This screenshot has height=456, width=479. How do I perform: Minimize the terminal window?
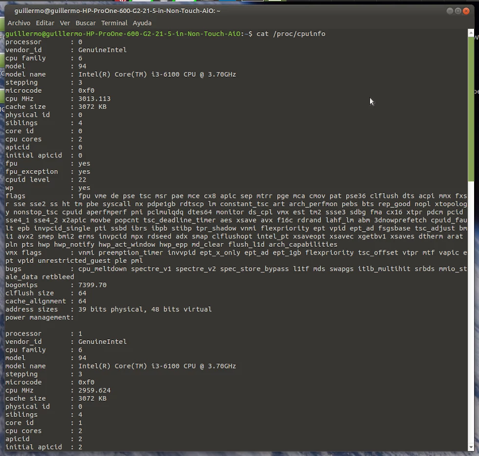coord(450,11)
